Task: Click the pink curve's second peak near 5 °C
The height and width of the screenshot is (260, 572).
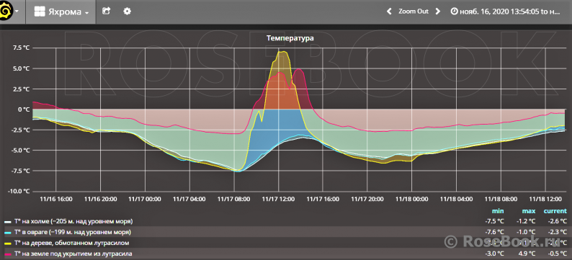Action: click(x=298, y=69)
